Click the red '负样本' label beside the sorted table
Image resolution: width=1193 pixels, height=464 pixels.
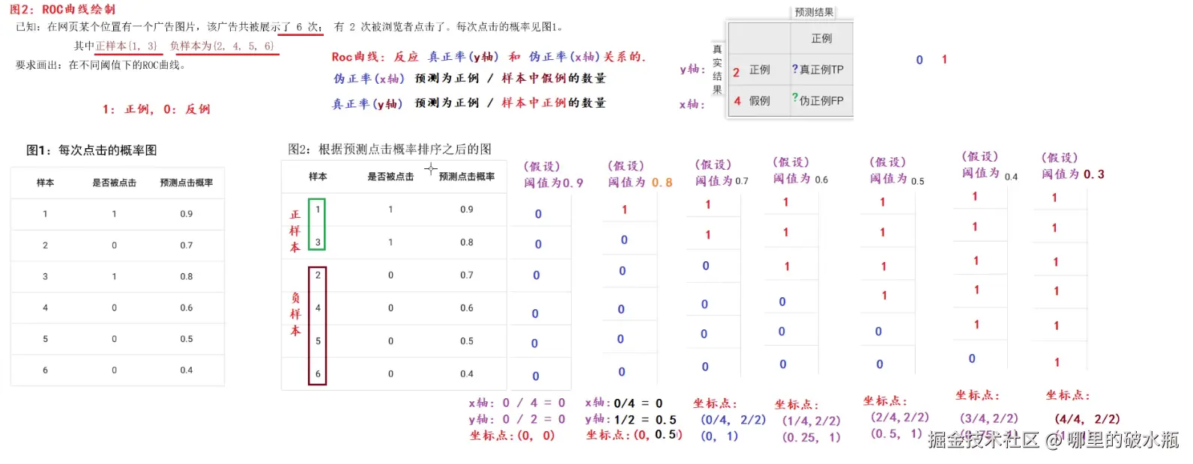click(295, 314)
